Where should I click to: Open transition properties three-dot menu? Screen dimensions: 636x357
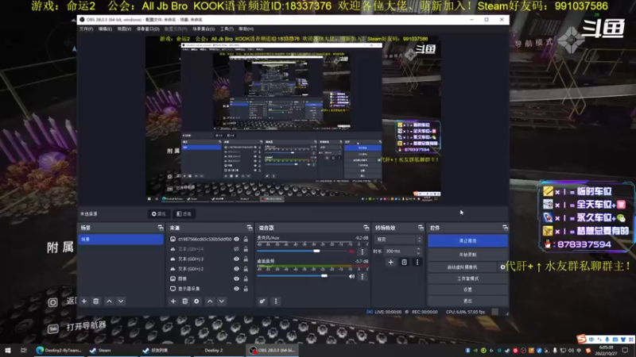tap(417, 263)
